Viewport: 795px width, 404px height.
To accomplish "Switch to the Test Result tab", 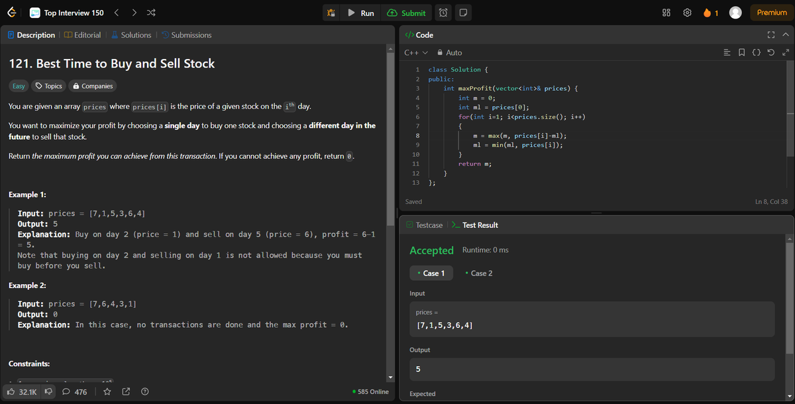I will click(x=474, y=225).
